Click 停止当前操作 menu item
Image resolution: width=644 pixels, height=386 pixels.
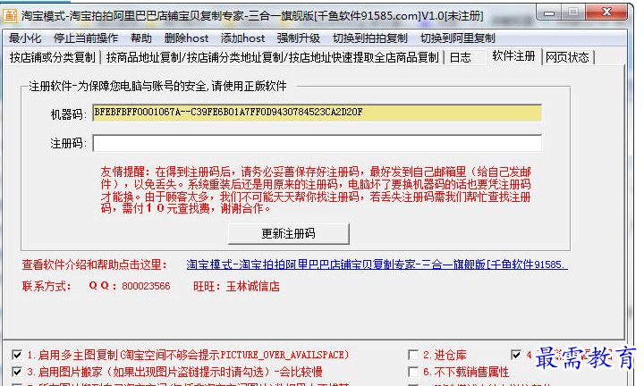coord(86,38)
